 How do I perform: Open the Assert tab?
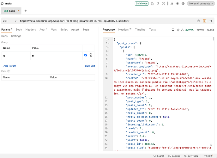tap(75, 30)
